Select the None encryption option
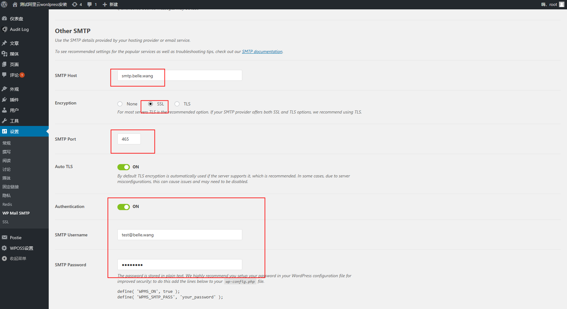This screenshot has width=567, height=309. pos(120,104)
